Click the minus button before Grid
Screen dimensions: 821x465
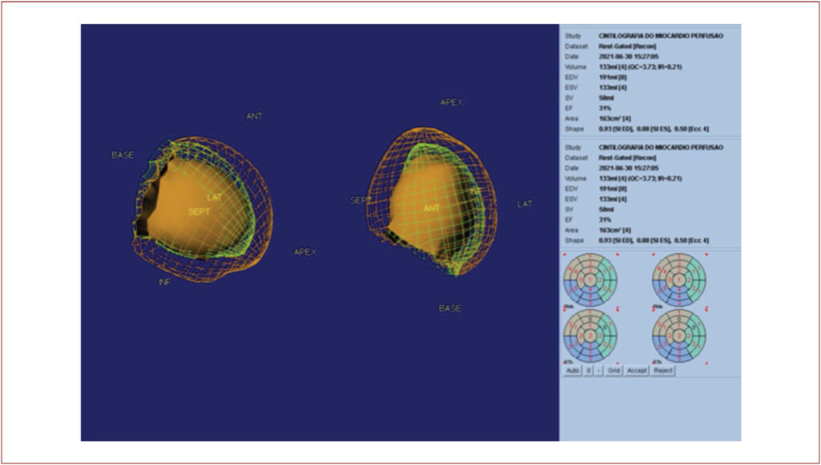(600, 370)
